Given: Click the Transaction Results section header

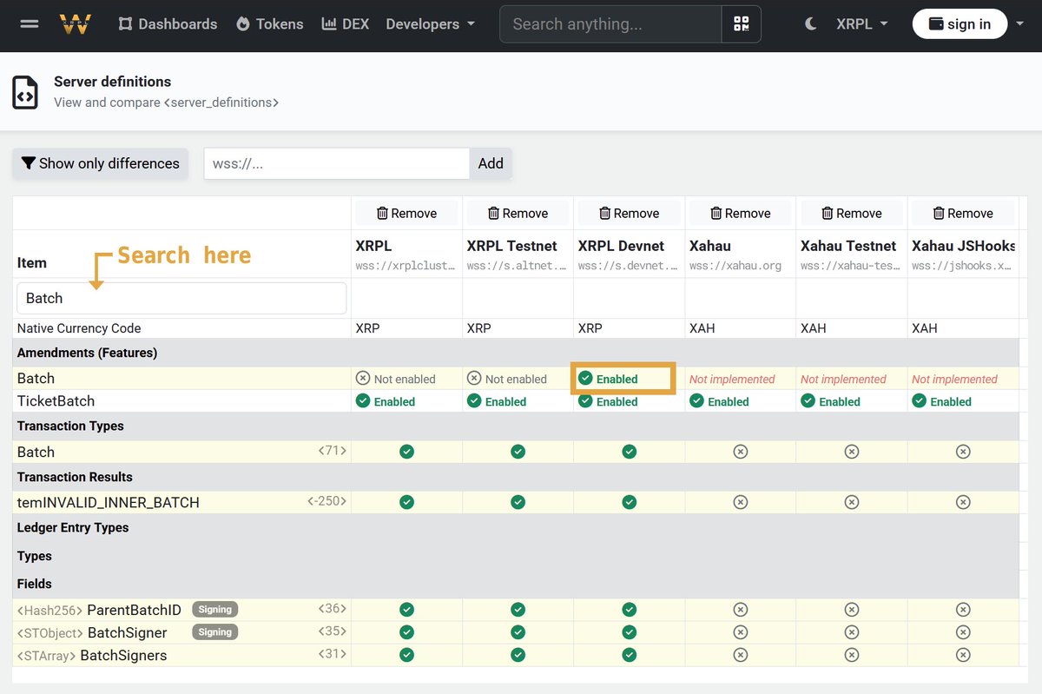Looking at the screenshot, I should pyautogui.click(x=75, y=477).
